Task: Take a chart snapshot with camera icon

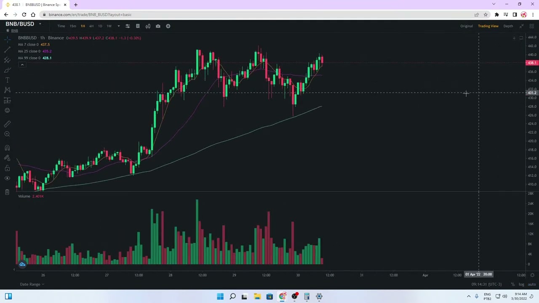Action: (x=158, y=26)
